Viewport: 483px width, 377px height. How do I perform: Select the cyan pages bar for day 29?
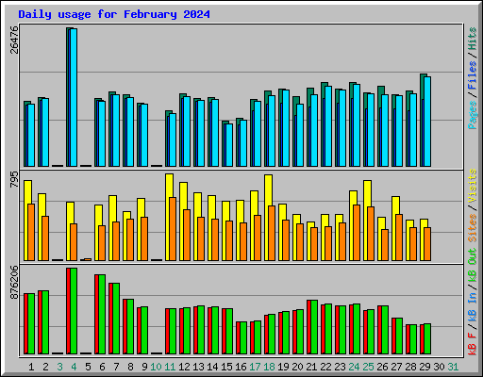click(427, 122)
